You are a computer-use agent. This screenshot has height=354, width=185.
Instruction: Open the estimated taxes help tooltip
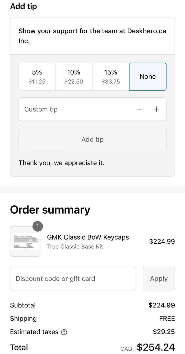point(63,332)
